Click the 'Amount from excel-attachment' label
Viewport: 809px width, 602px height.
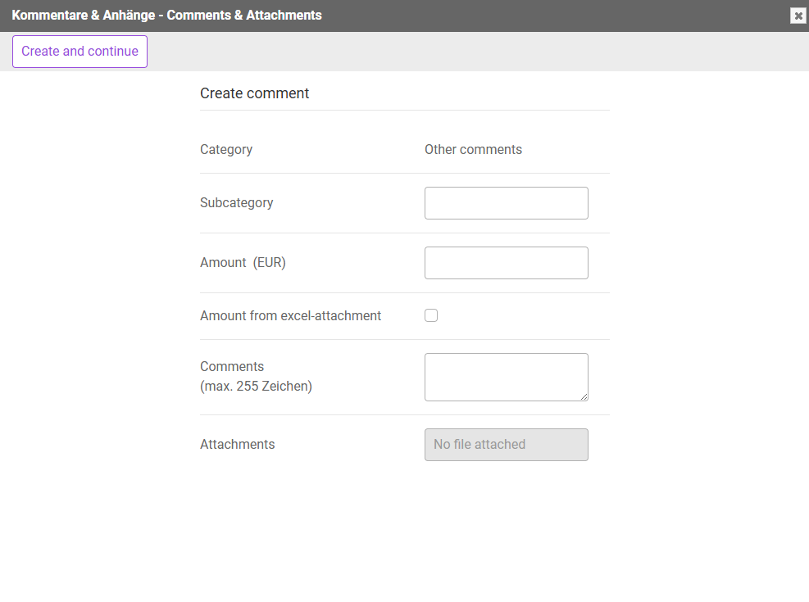tap(290, 316)
